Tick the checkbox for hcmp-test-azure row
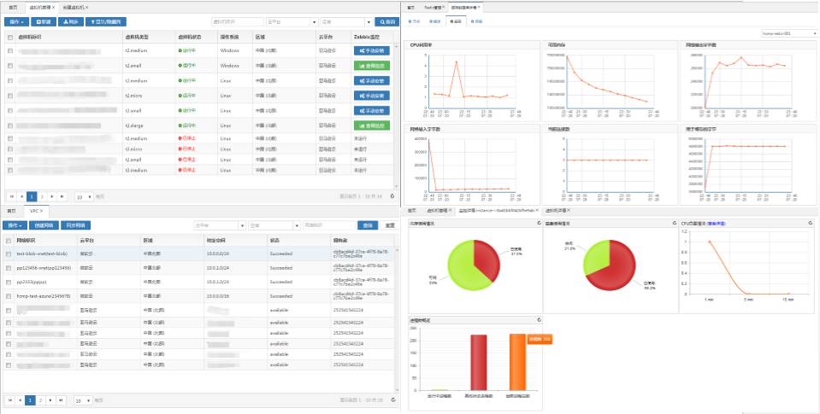820x414 pixels. tap(10, 295)
